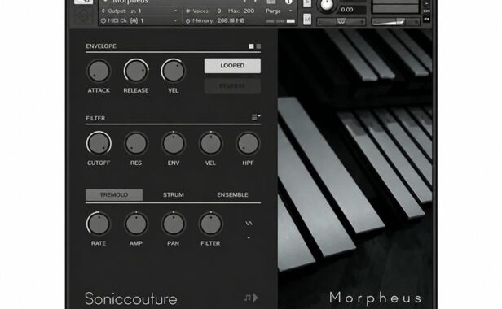Switch to the ENSEMBLE tab

232,195
